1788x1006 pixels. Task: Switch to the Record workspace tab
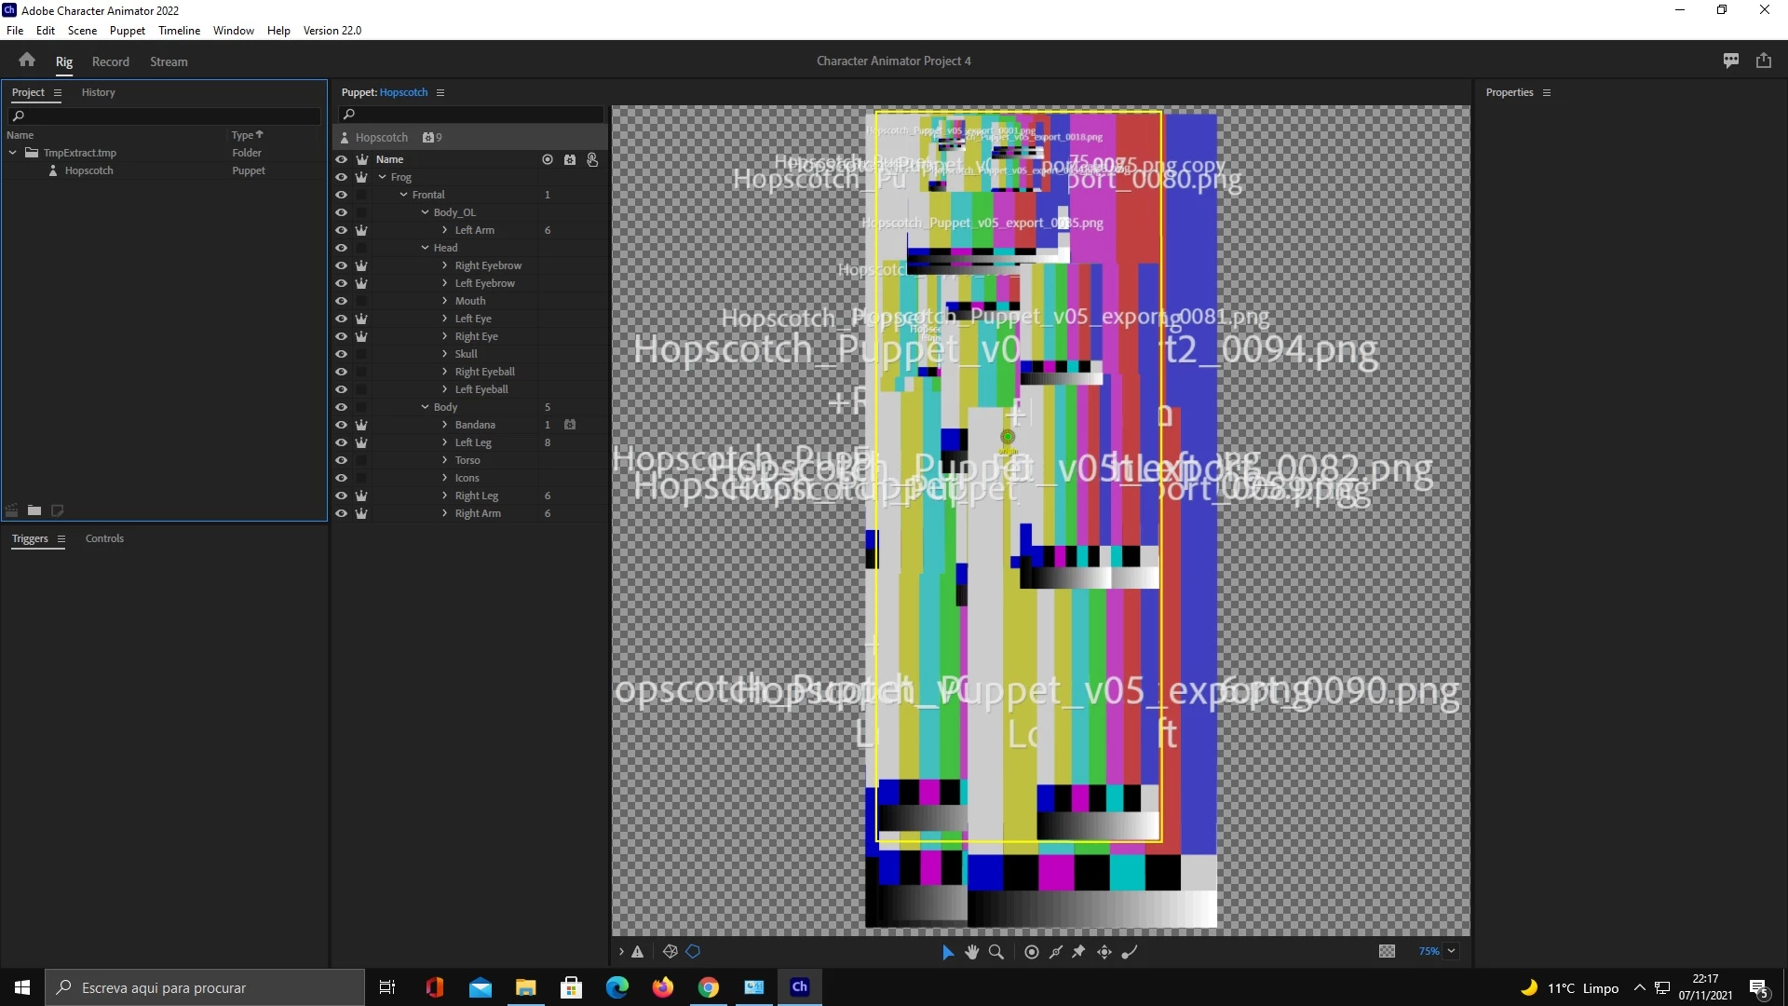click(110, 61)
